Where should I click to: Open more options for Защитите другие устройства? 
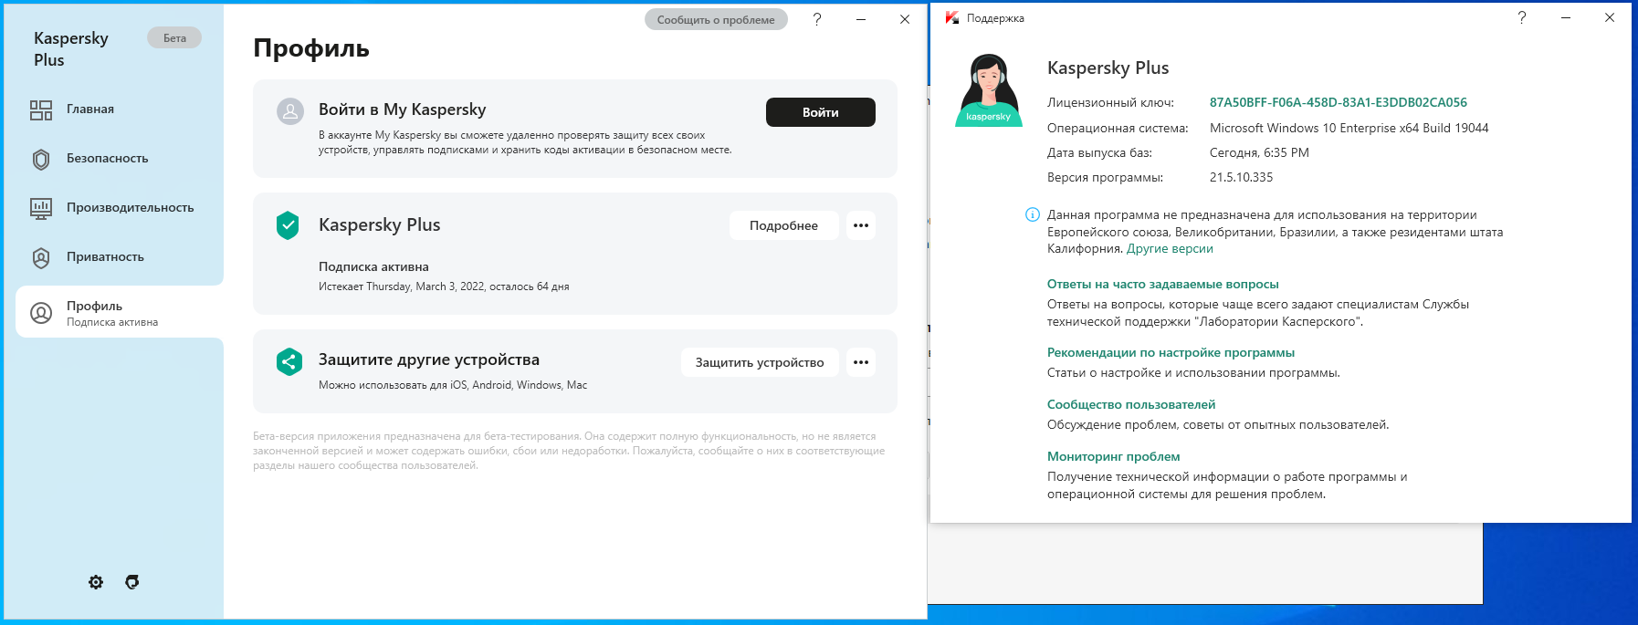[x=861, y=362]
